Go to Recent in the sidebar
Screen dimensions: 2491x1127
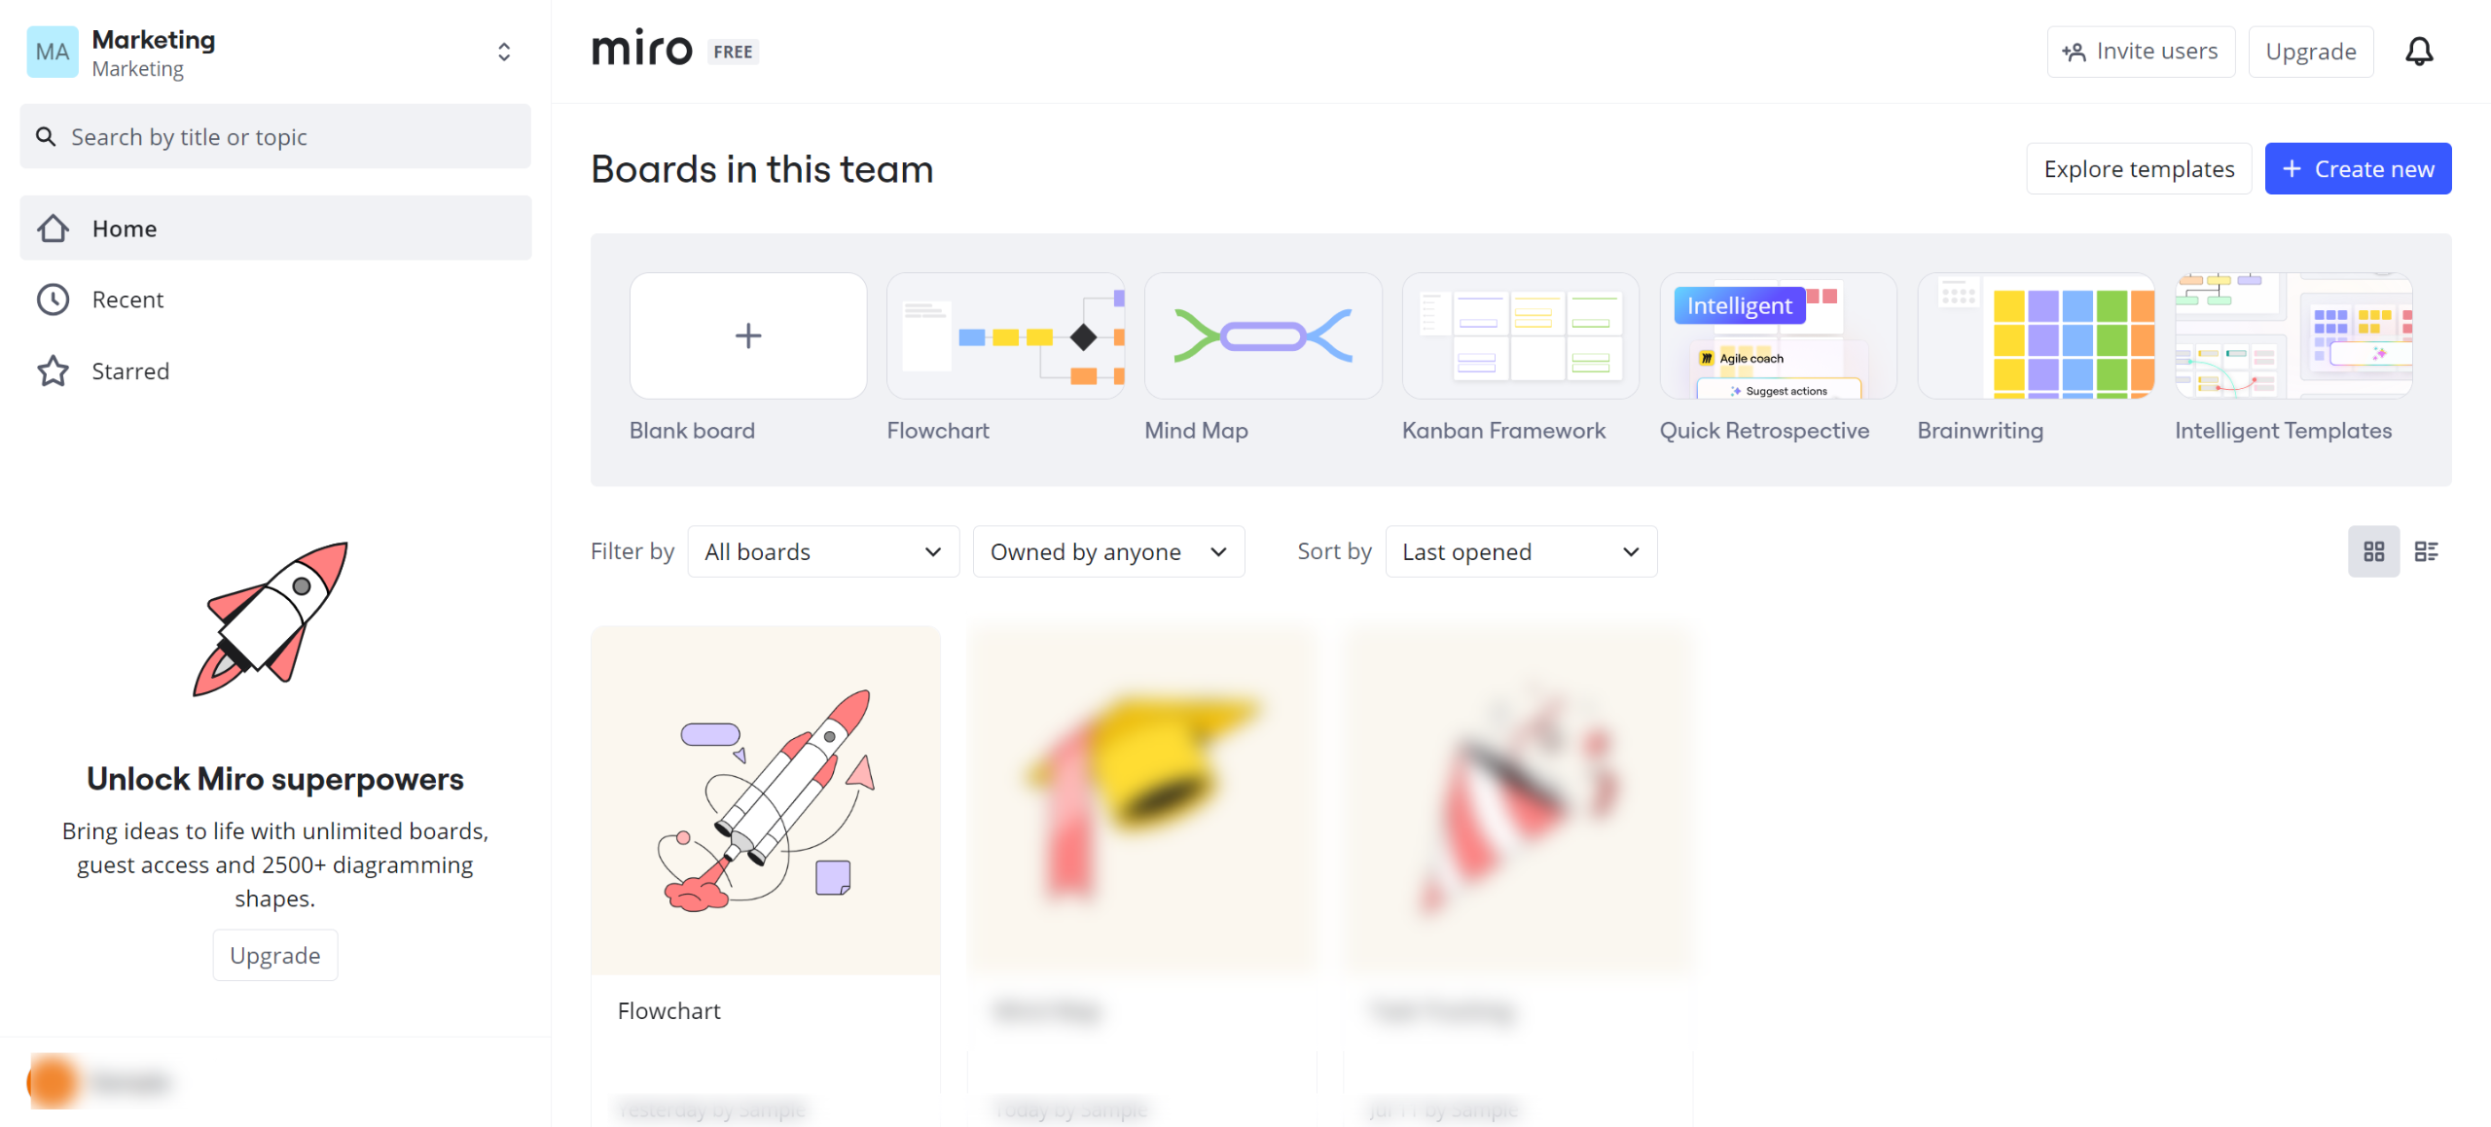(x=127, y=299)
